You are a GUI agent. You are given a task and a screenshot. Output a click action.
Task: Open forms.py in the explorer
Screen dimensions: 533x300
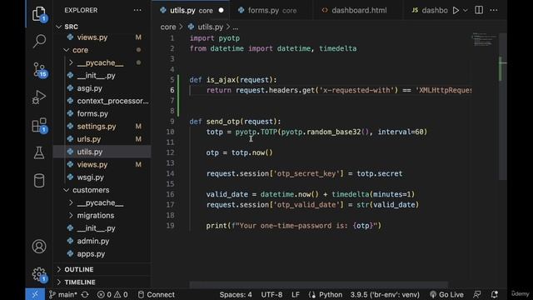point(92,113)
